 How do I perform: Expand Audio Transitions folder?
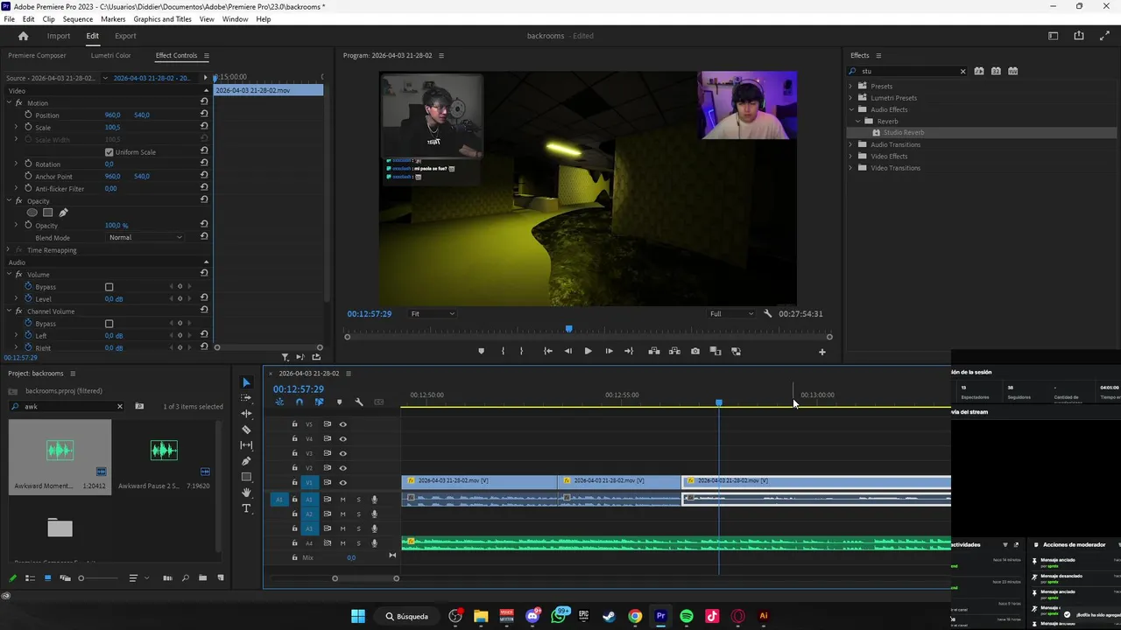pos(850,144)
